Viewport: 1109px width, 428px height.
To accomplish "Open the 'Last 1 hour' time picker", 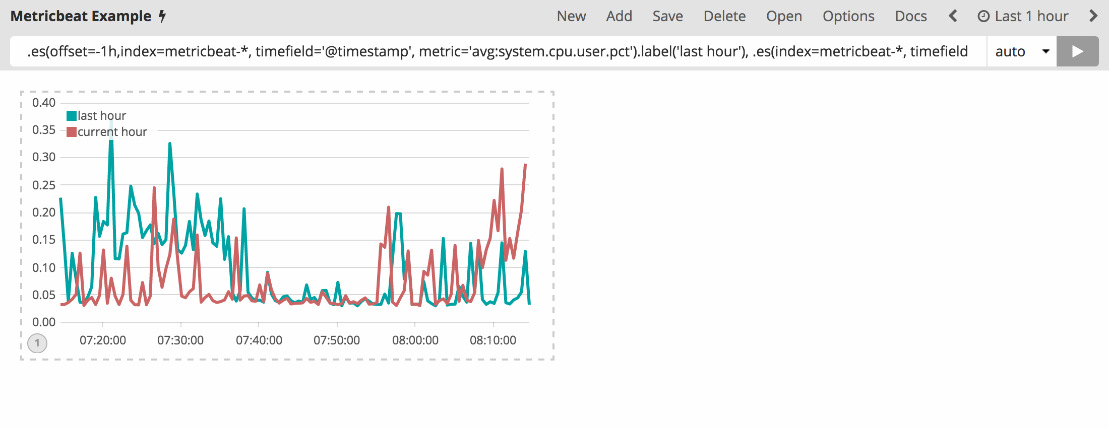I will 1031,16.
